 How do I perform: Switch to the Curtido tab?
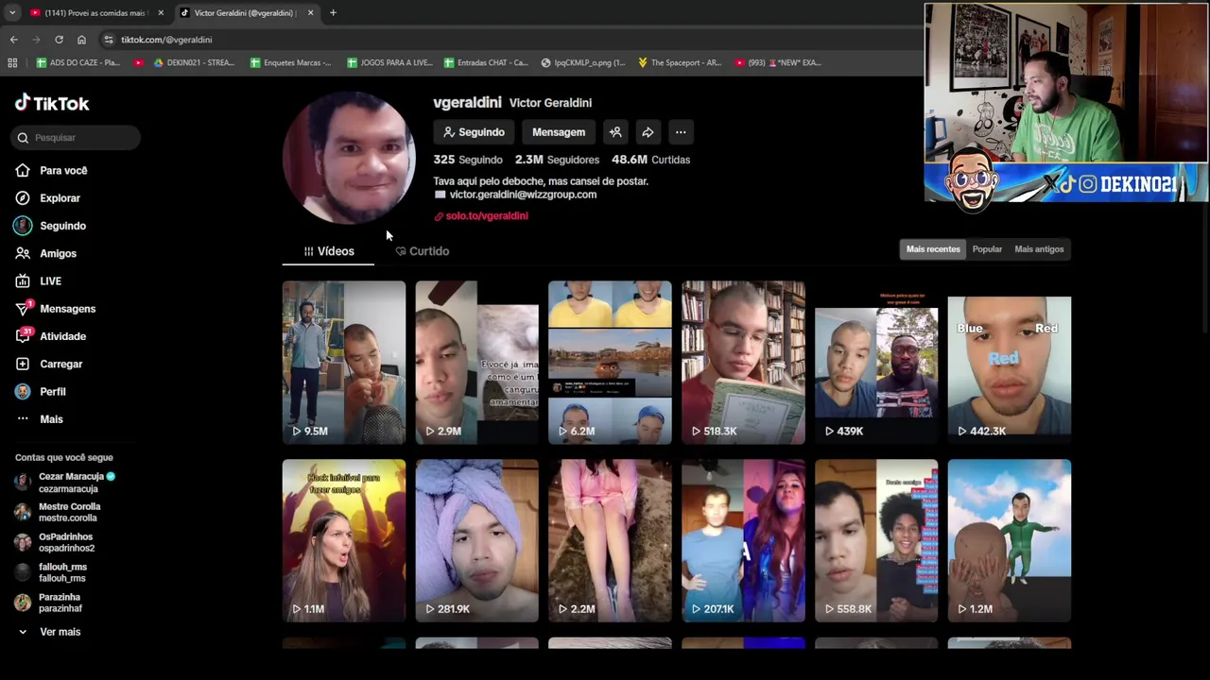pos(422,251)
